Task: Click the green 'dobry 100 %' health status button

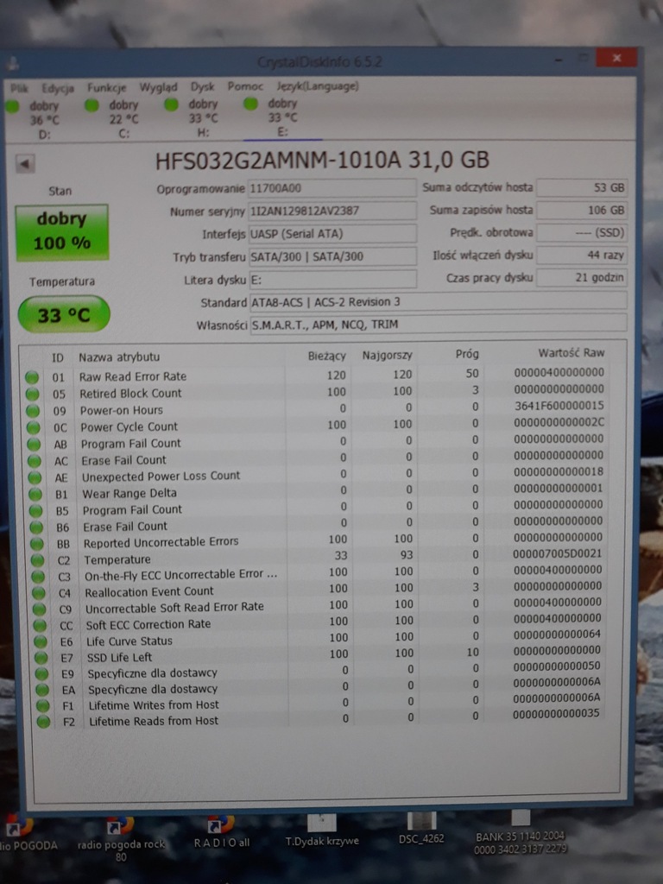Action: (62, 231)
